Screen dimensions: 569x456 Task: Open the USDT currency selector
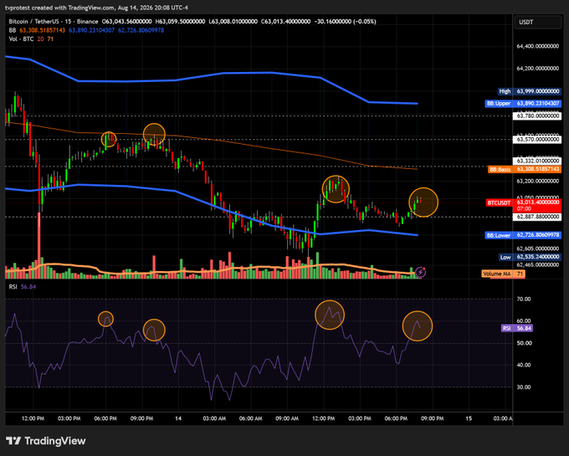pyautogui.click(x=538, y=22)
